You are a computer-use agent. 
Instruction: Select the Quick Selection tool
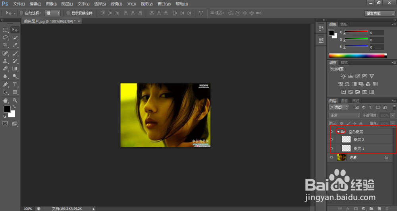pyautogui.click(x=15, y=37)
